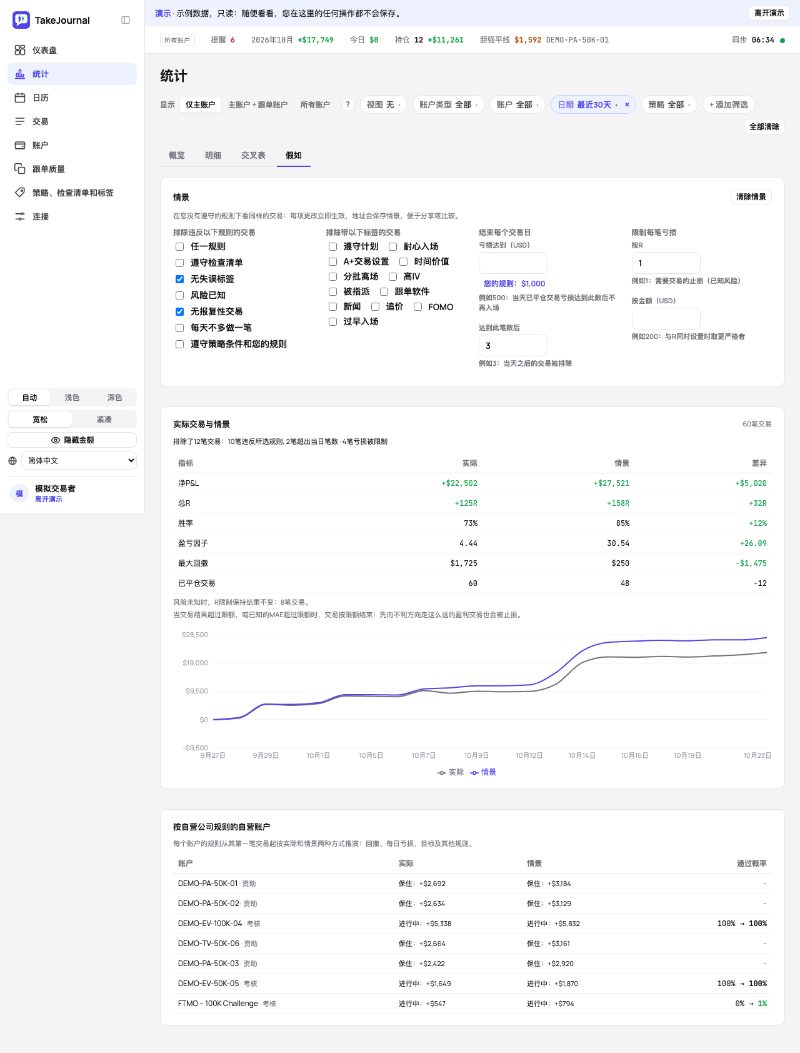Select the 深色 theme option
The height and width of the screenshot is (1053, 800).
114,398
